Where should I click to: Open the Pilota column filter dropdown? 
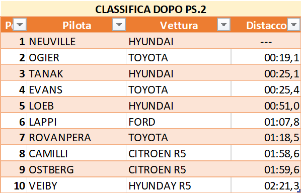[119, 25]
